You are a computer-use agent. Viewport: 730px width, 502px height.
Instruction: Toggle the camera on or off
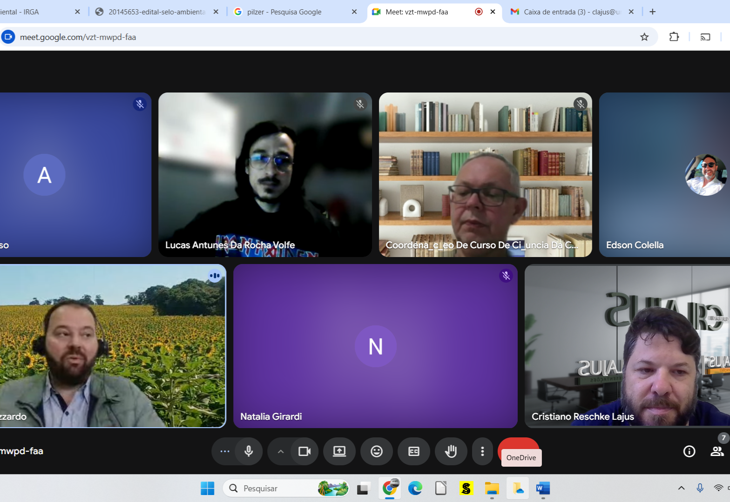304,451
